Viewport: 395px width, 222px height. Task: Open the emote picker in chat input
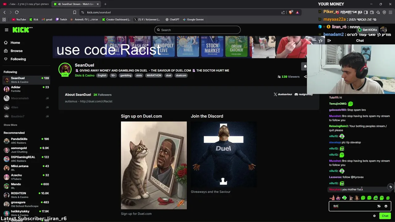pos(386,206)
